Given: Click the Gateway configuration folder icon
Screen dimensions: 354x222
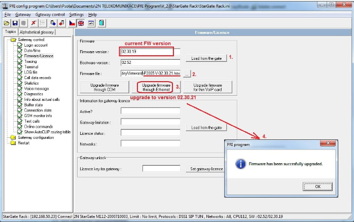Looking at the screenshot, I should pos(13,137).
